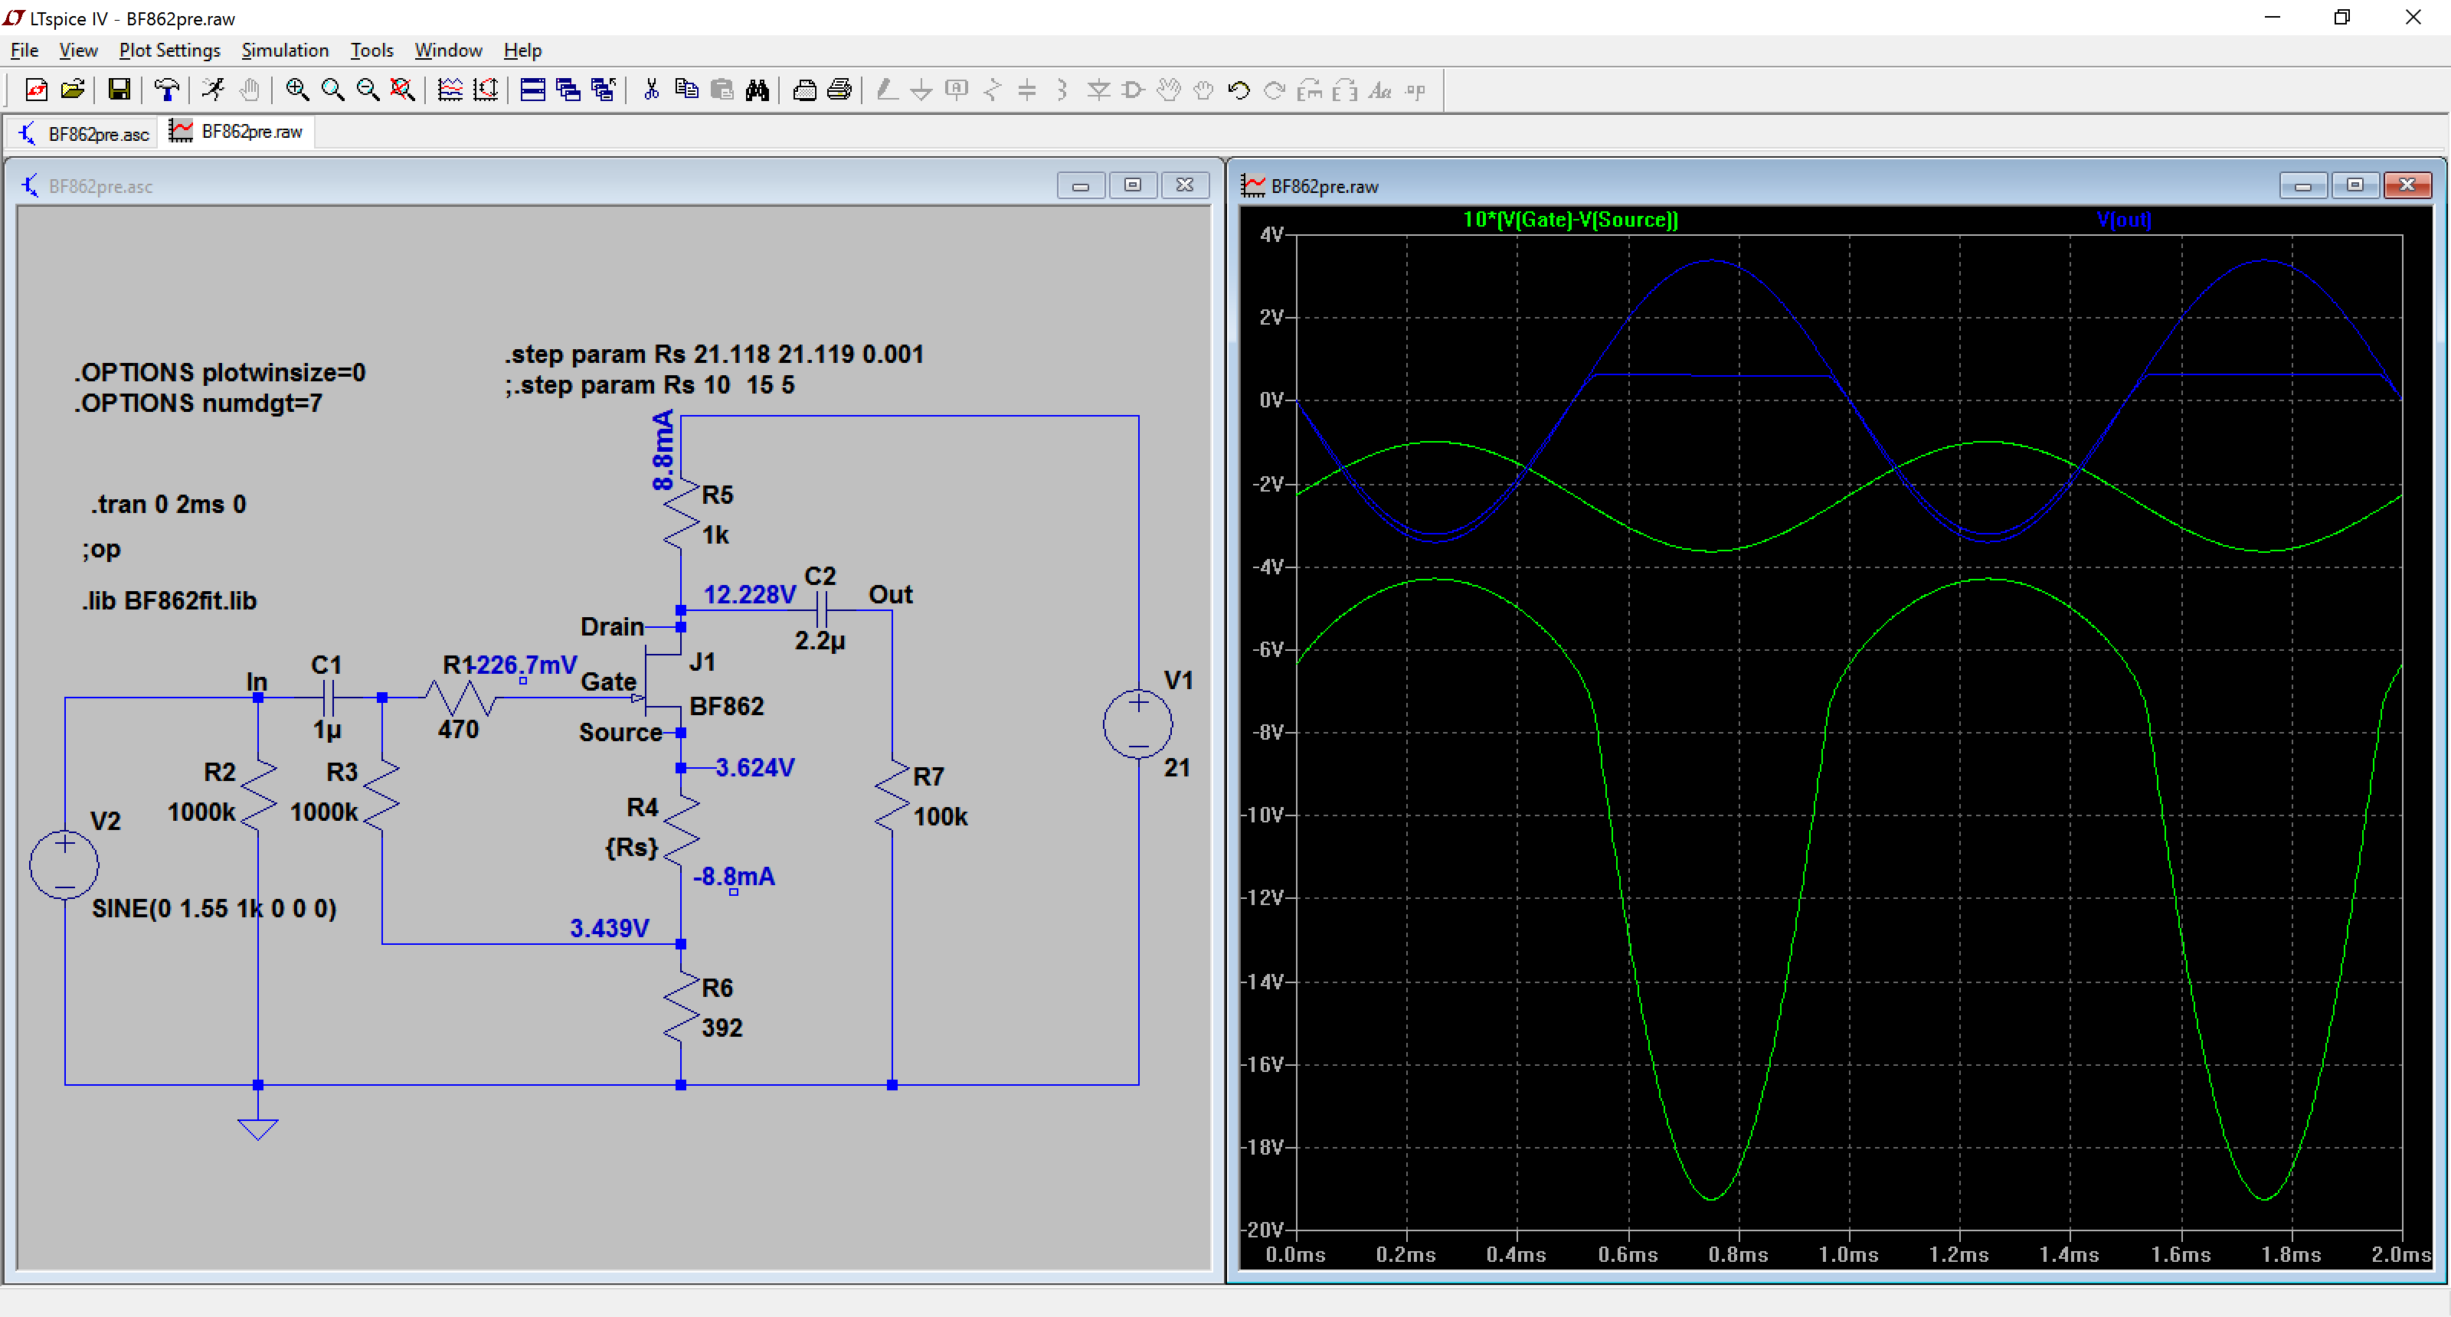The height and width of the screenshot is (1317, 2451).
Task: Maximize the BF862pre.asc schematic window
Action: [x=1132, y=185]
